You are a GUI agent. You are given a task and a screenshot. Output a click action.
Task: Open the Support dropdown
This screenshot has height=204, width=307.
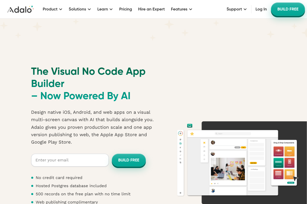[237, 9]
